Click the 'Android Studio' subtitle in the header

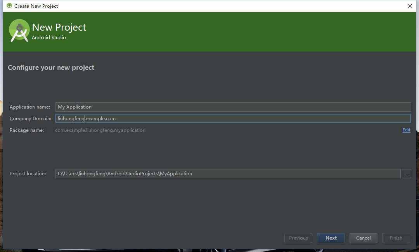(48, 37)
